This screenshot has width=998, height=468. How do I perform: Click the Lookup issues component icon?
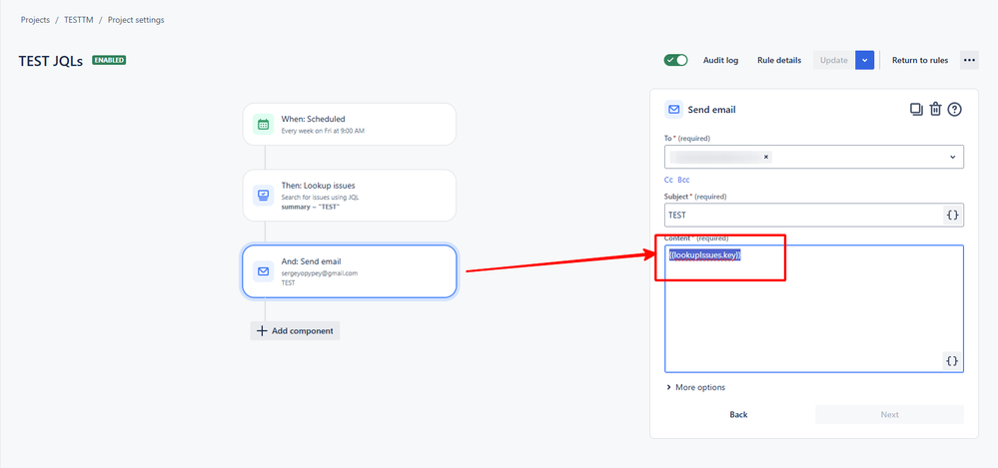[x=263, y=196]
